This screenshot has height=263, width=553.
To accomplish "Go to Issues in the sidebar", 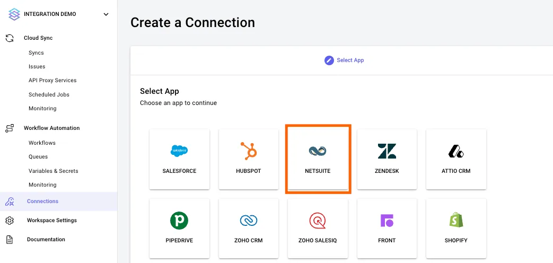I will coord(37,66).
